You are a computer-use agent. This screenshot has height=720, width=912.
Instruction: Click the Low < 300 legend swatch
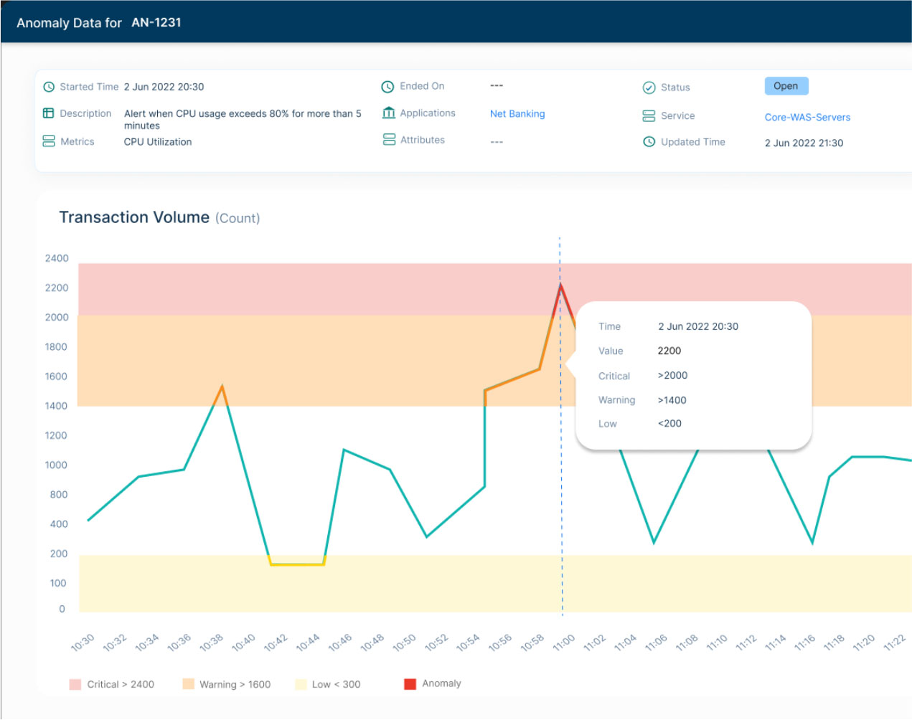tap(301, 684)
